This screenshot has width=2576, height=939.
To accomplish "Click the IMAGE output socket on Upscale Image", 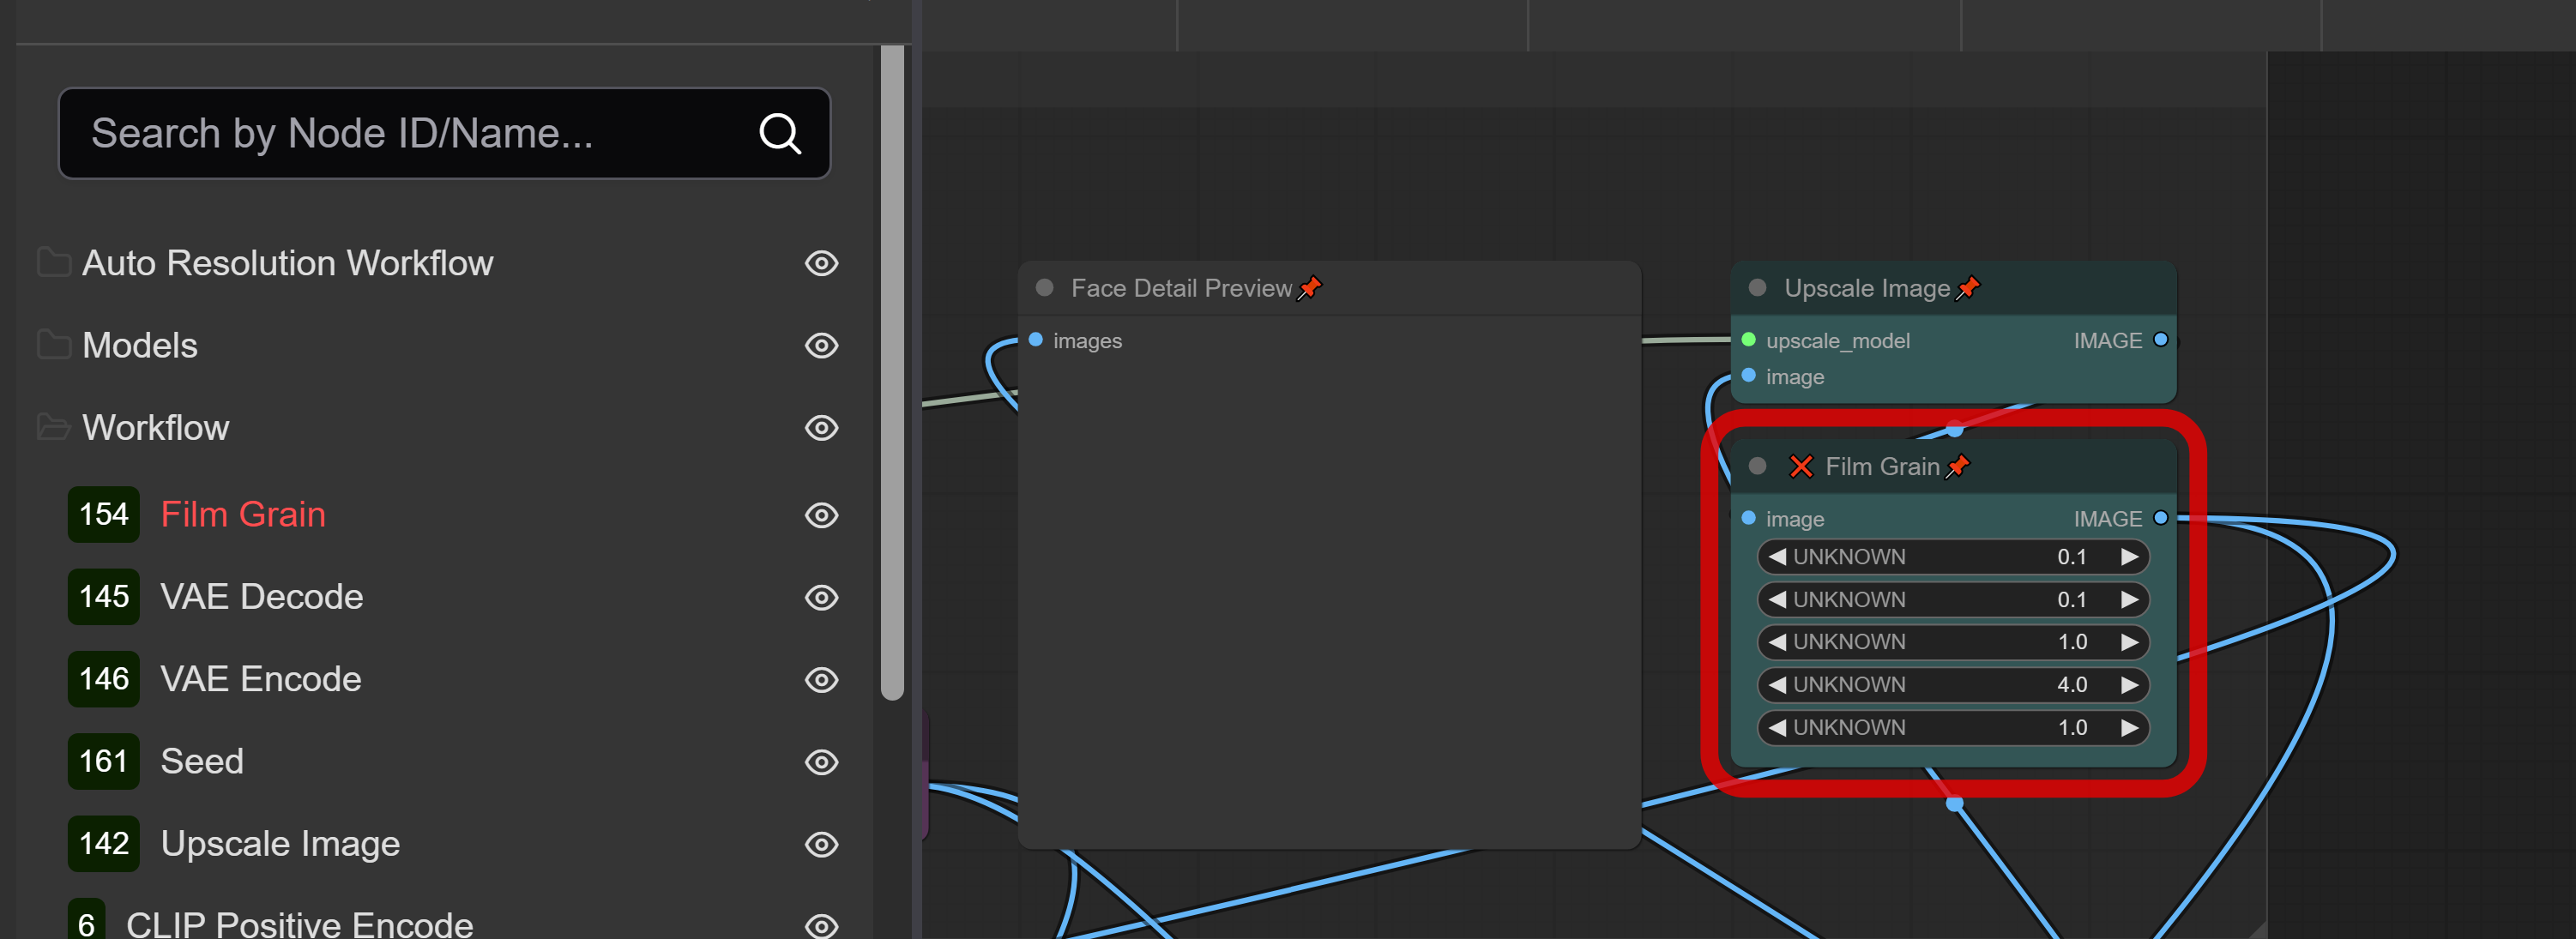I will click(x=2161, y=340).
